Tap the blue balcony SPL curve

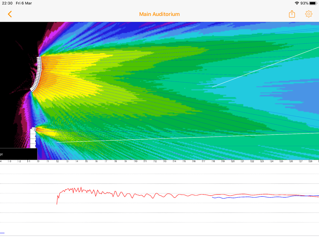tap(265, 197)
